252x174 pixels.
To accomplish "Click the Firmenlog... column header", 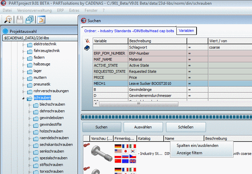I will coord(125,138).
